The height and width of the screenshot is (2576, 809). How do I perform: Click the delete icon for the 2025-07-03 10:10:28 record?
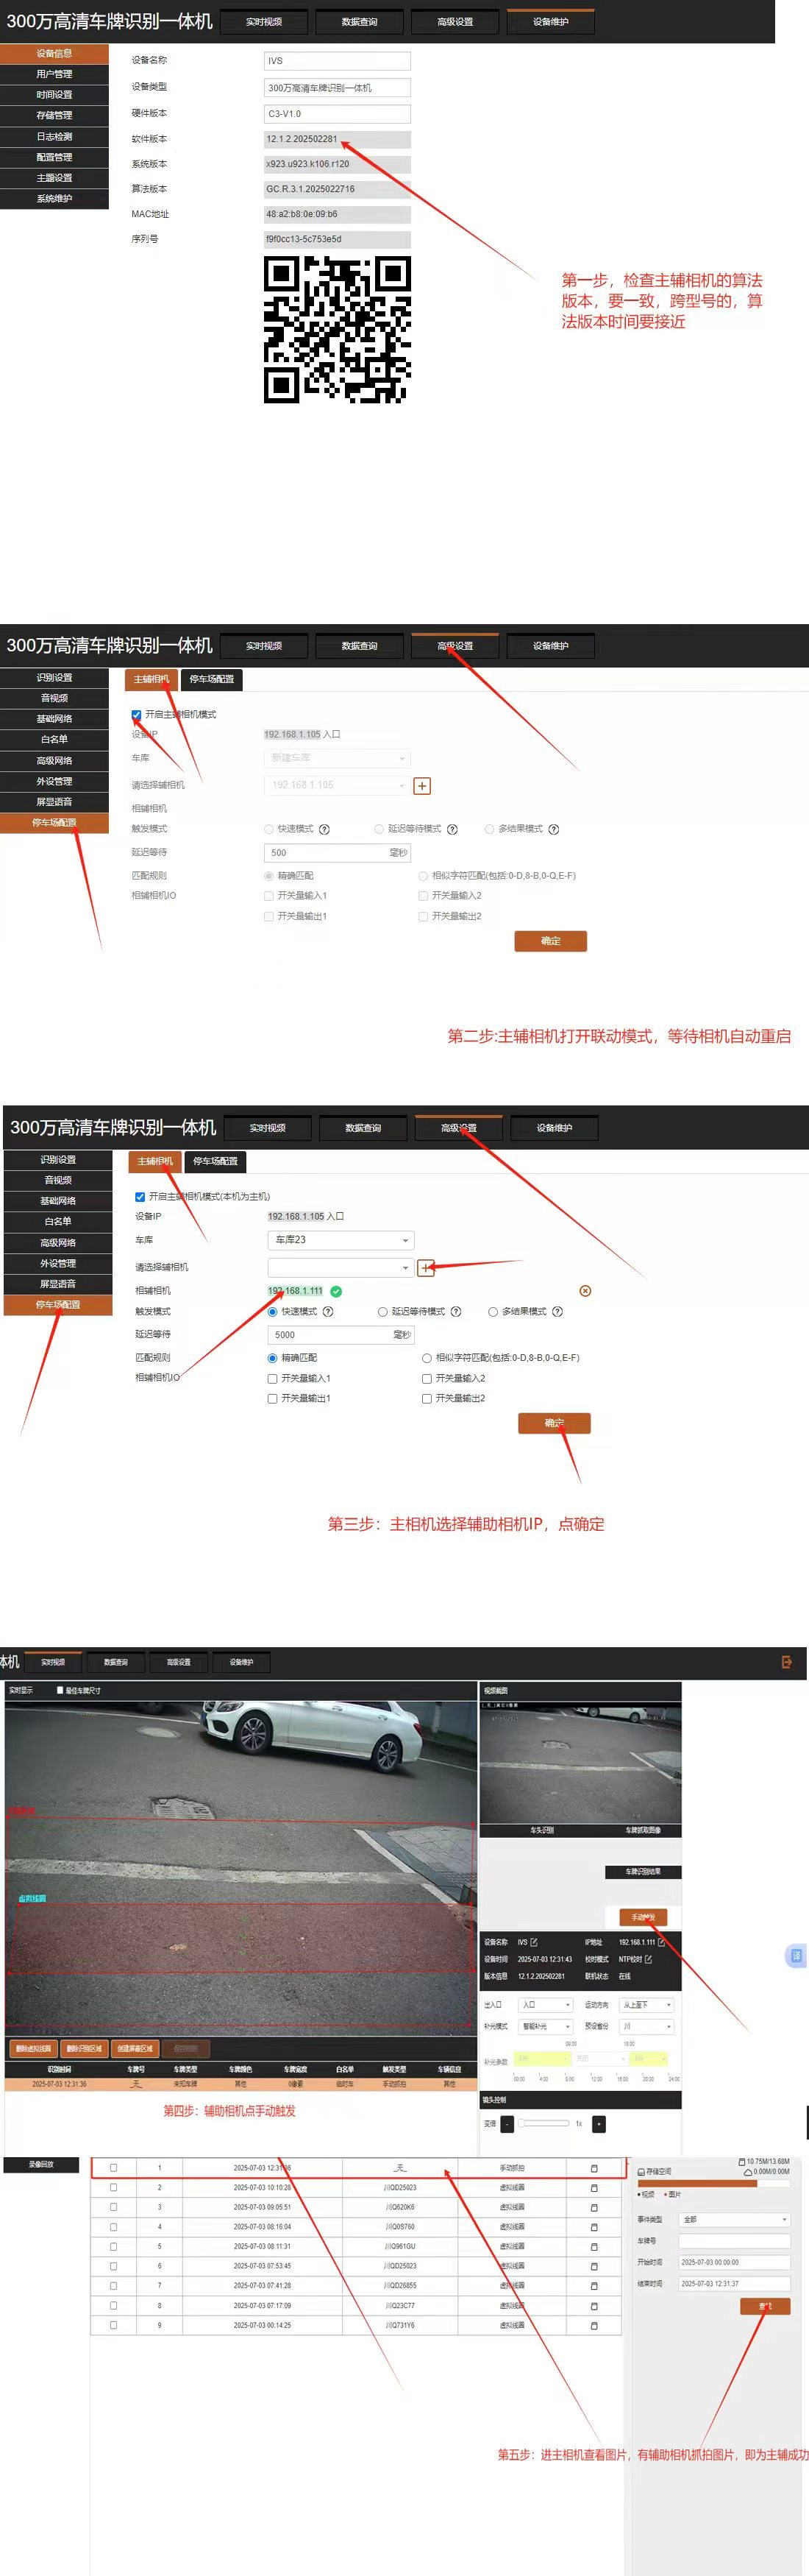click(x=594, y=2188)
